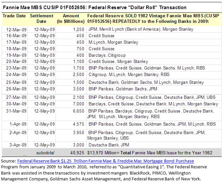Select the trade date cell 16-Mar-09

(16, 36)
